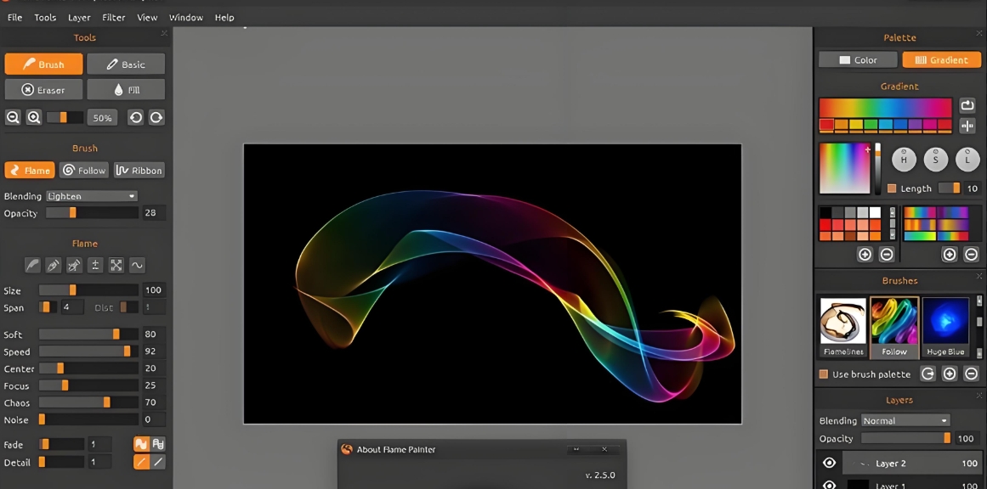
Task: Select the Huge Blue brush thumbnail
Action: 945,327
